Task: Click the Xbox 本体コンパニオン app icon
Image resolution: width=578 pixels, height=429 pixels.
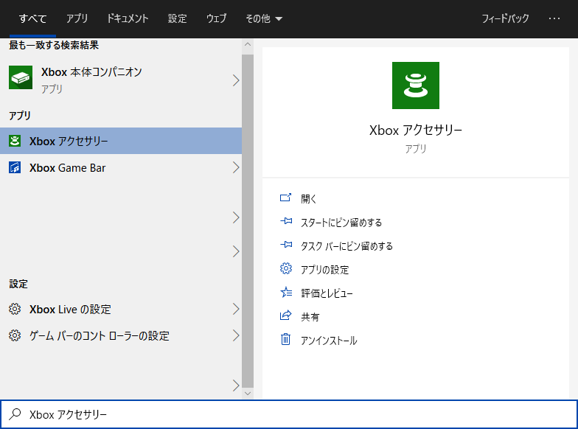Action: 21,77
